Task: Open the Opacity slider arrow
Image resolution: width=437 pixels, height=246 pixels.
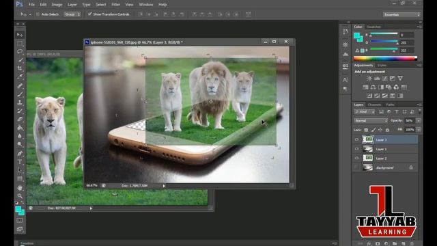Action: pyautogui.click(x=419, y=121)
